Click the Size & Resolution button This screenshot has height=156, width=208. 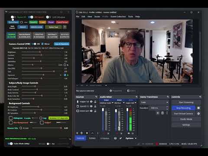62,44
